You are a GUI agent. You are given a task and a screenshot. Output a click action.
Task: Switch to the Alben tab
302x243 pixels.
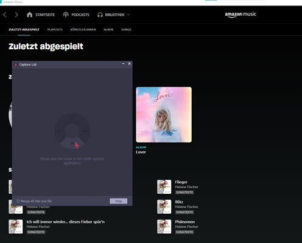108,30
